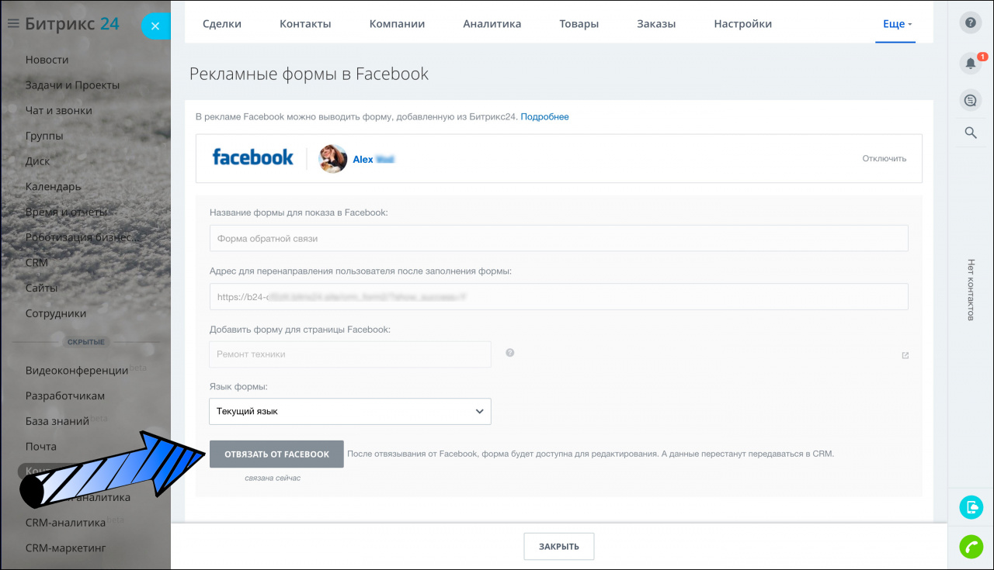Screen dimensions: 994x570
Task: Open Время и отчеты in sidebar
Action: pyautogui.click(x=67, y=212)
